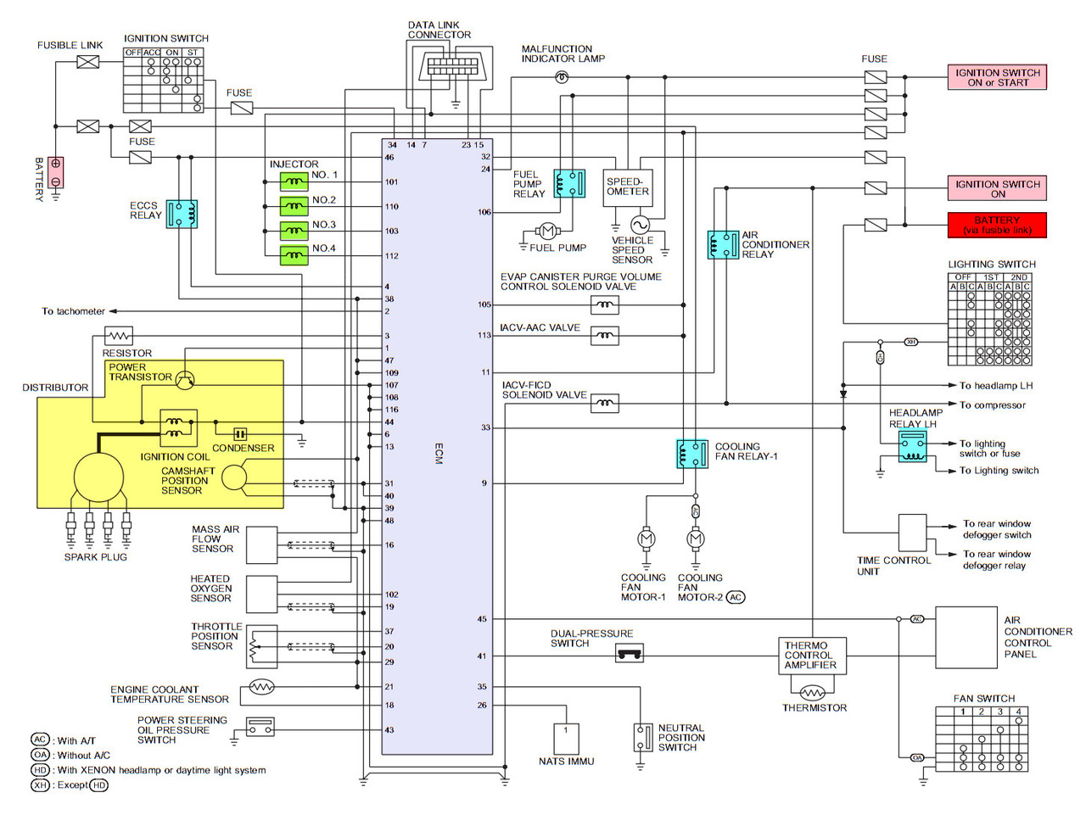
Task: Click the ECM module block
Action: (x=437, y=447)
